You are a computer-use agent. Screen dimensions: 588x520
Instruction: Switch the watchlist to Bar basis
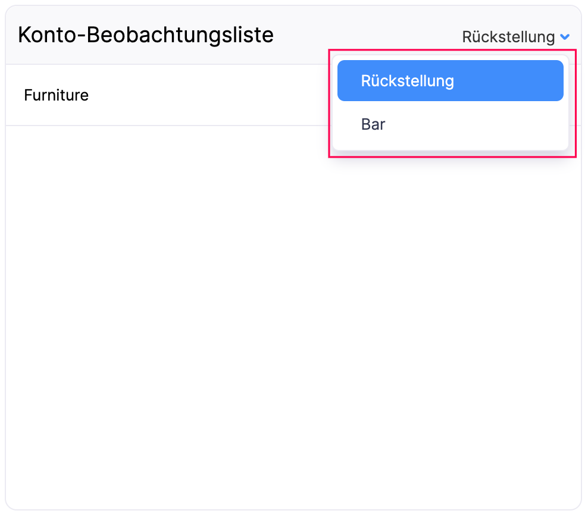[373, 124]
